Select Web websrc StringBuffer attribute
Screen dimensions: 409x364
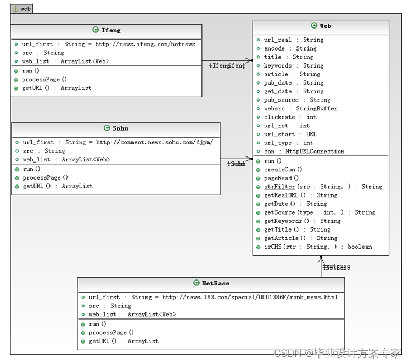[x=300, y=109]
